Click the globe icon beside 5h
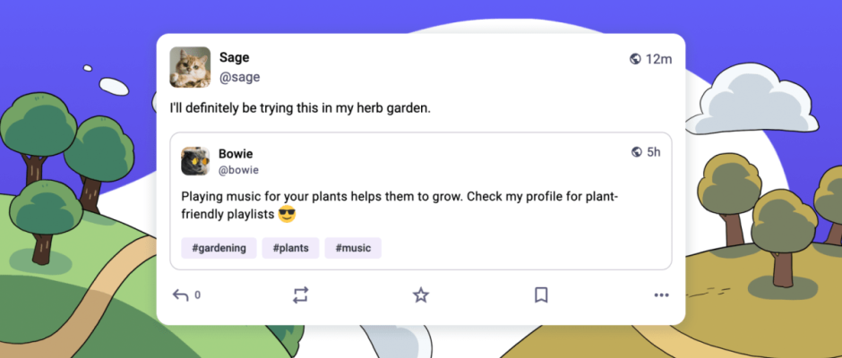 (637, 152)
